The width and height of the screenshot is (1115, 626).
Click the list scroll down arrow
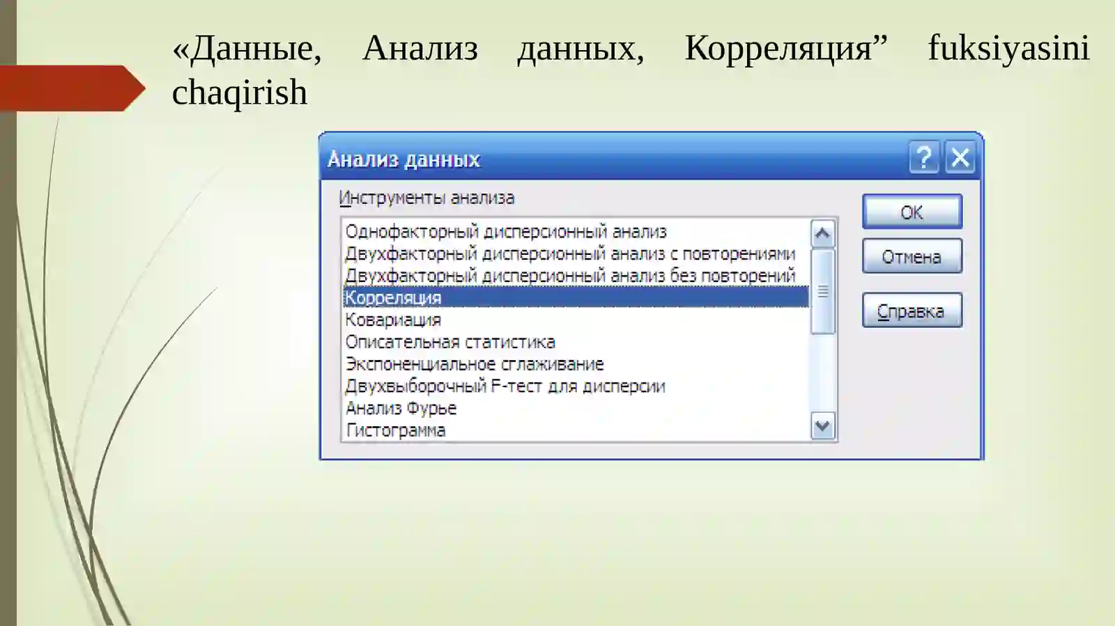[x=823, y=426]
